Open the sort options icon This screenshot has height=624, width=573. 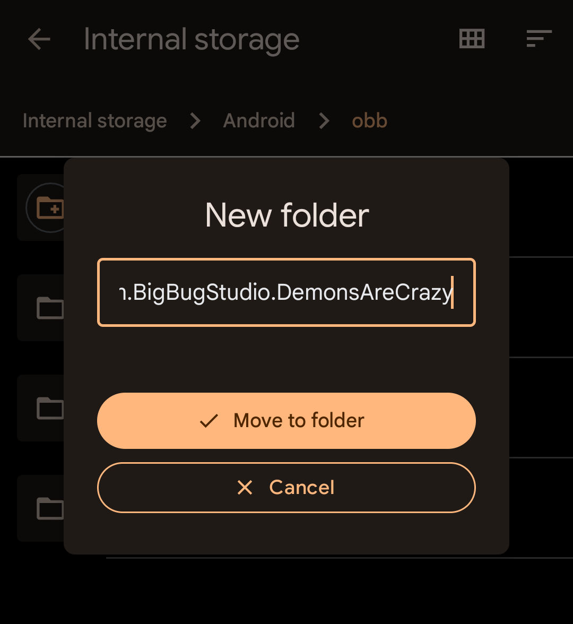pyautogui.click(x=539, y=39)
